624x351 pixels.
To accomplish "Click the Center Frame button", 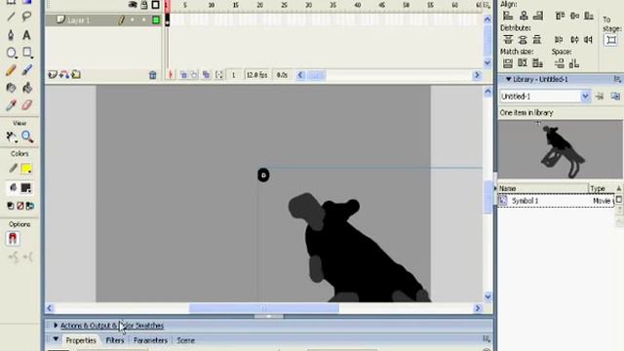I will point(171,75).
